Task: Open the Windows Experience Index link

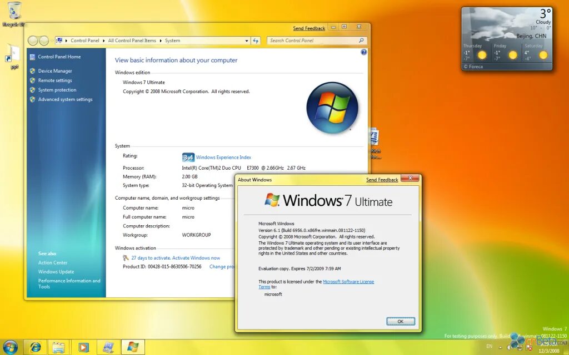Action: click(x=223, y=157)
